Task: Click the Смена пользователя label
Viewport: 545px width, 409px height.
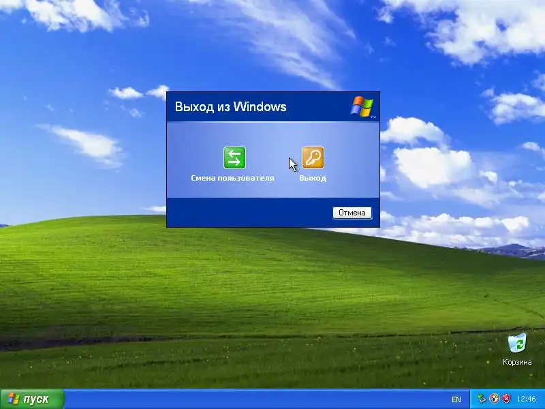Action: [x=232, y=178]
